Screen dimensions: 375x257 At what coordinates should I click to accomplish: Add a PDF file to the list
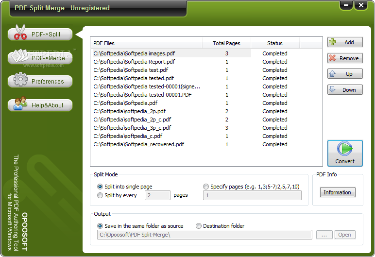(345, 42)
